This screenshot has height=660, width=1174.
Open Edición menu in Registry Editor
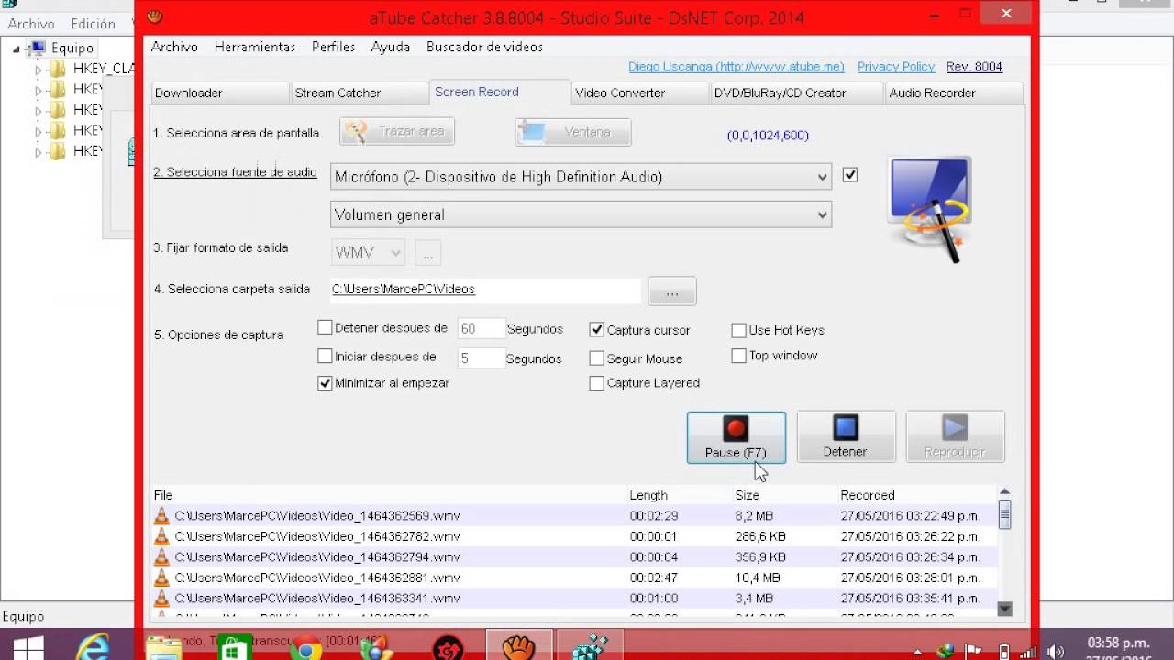pyautogui.click(x=93, y=24)
